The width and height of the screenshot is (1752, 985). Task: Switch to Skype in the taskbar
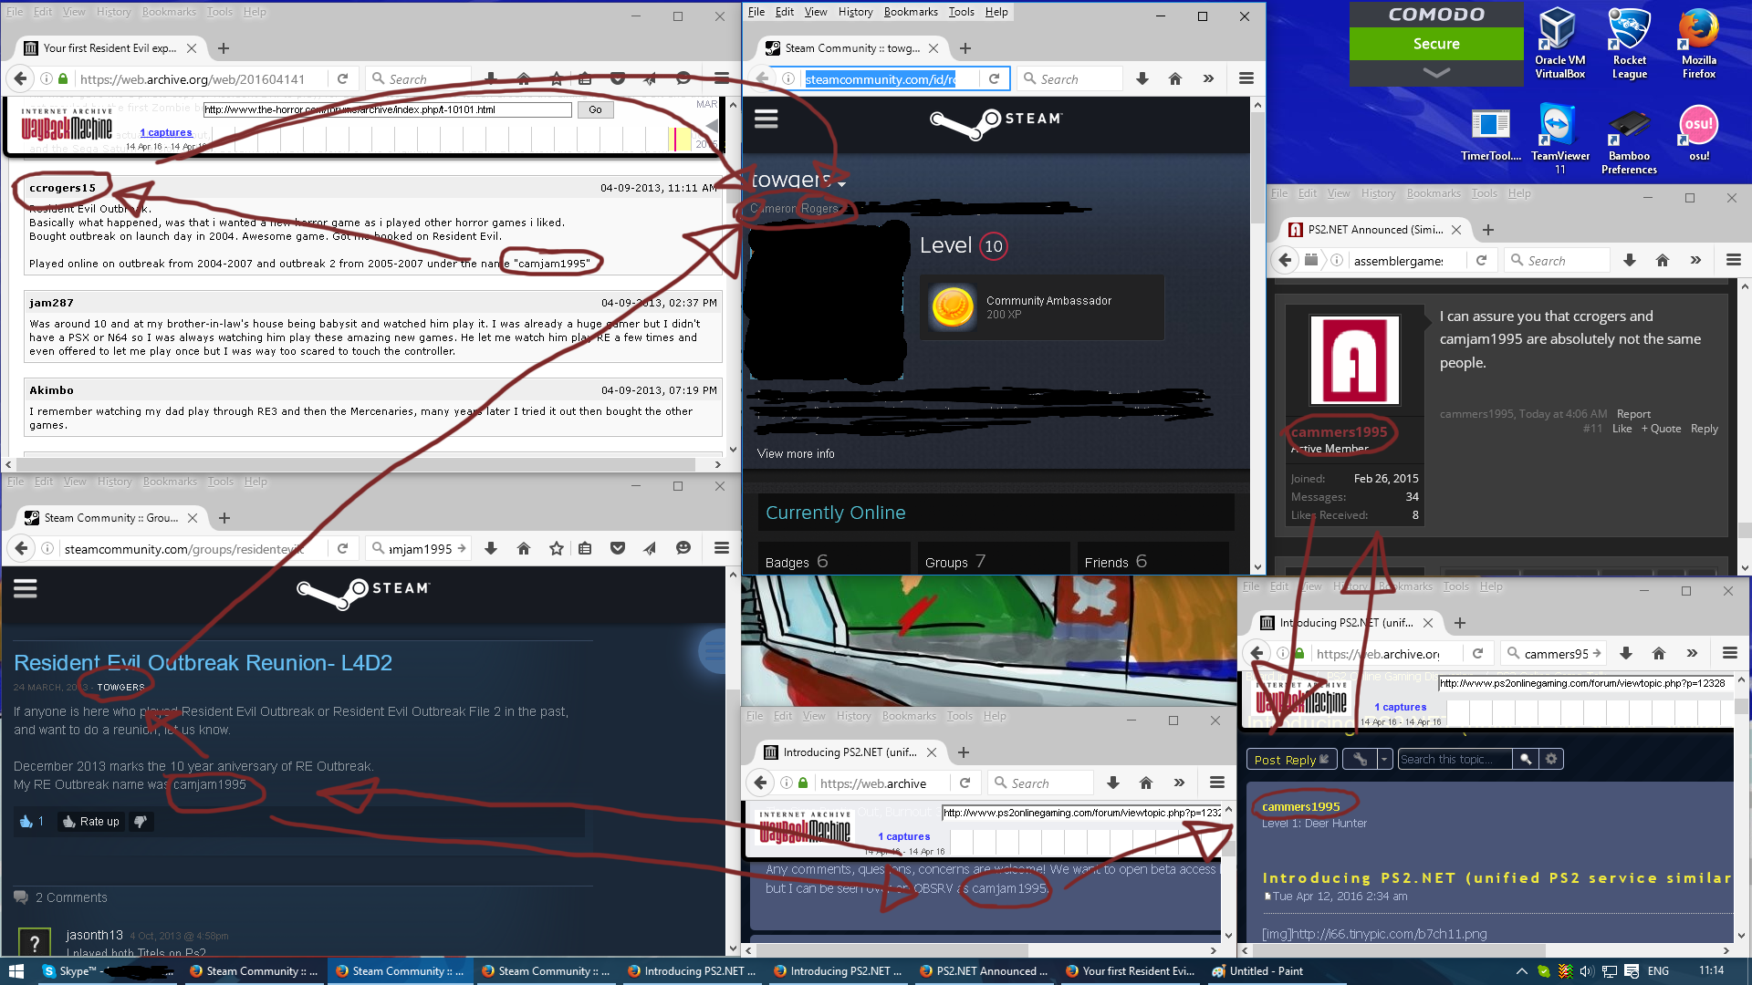107,971
